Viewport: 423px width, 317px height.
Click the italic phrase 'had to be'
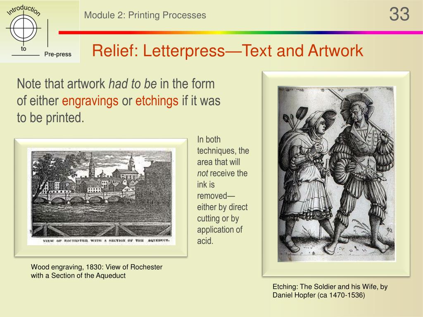(x=133, y=83)
